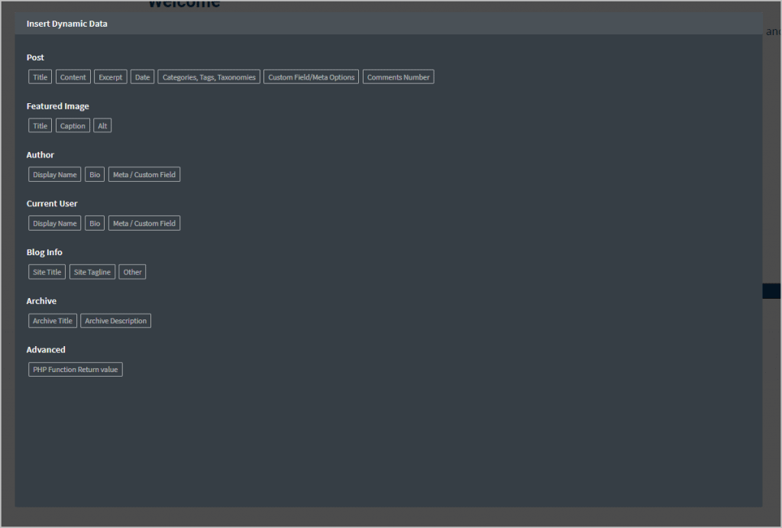Select Excerpt under the Post section
782x528 pixels.
[x=110, y=76]
